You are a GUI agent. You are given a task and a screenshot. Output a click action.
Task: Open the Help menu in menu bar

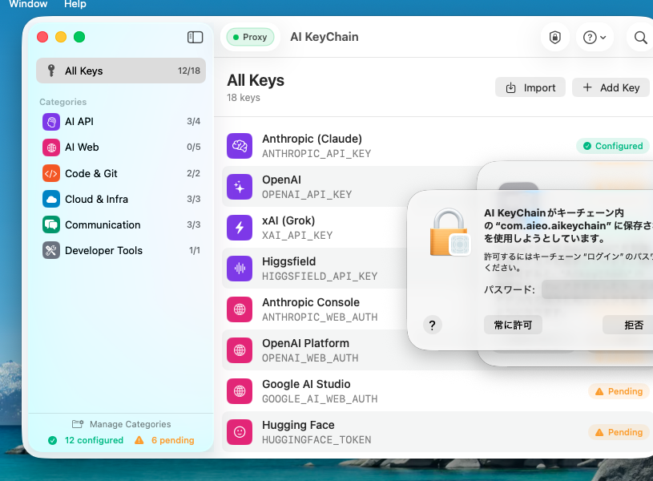click(x=75, y=4)
